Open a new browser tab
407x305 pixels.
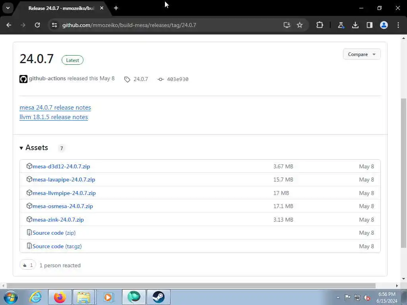click(x=116, y=8)
